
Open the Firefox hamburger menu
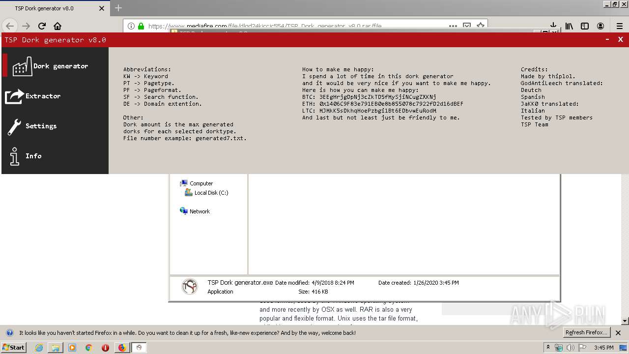tap(620, 26)
